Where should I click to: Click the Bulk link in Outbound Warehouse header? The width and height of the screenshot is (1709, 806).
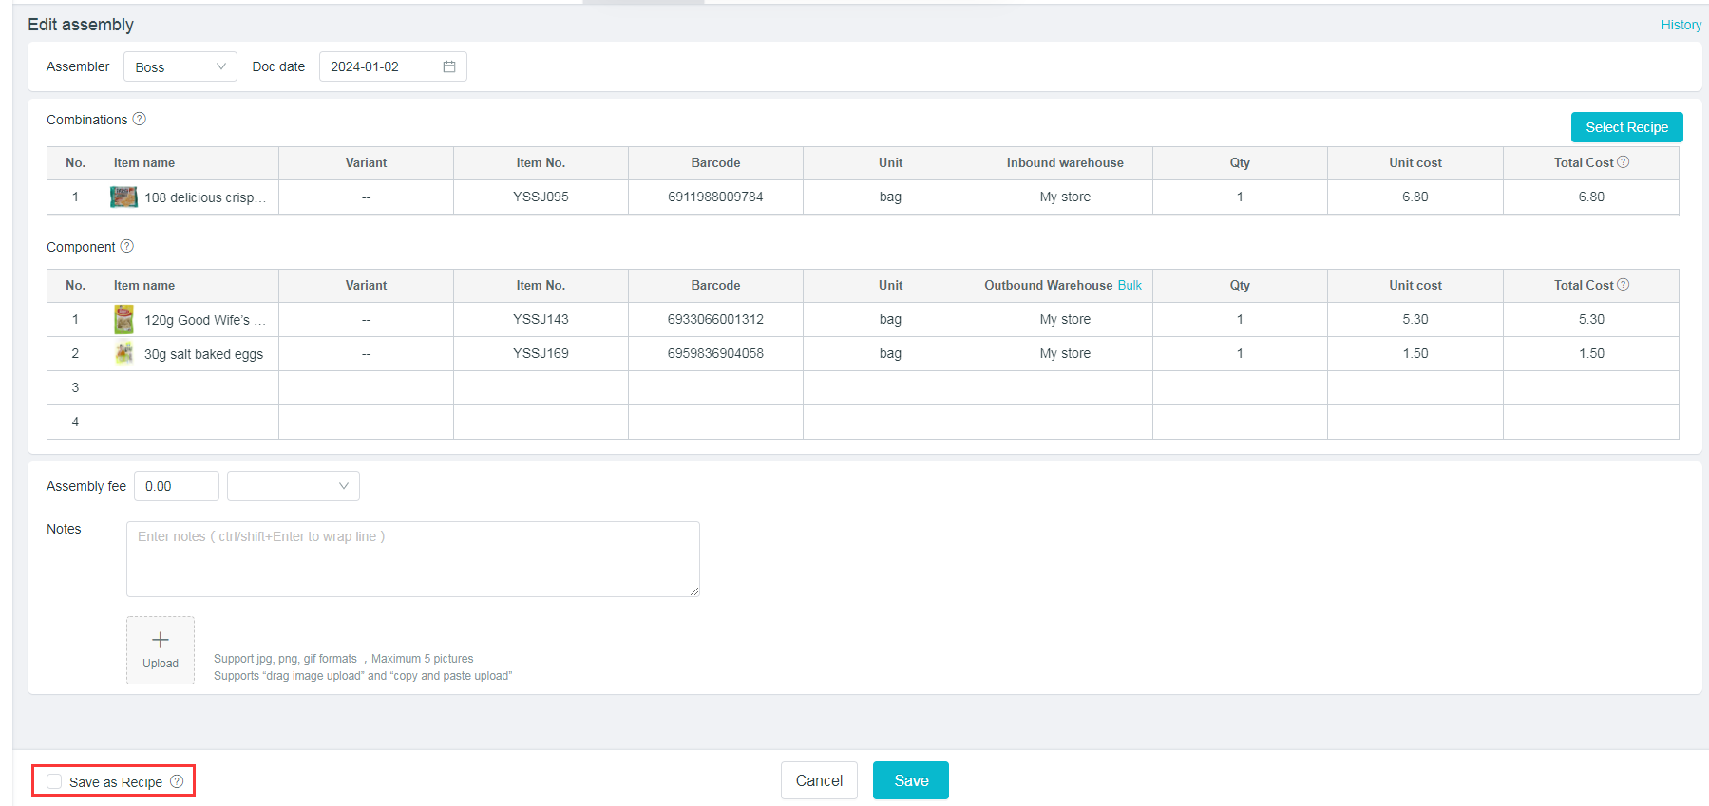1130,285
